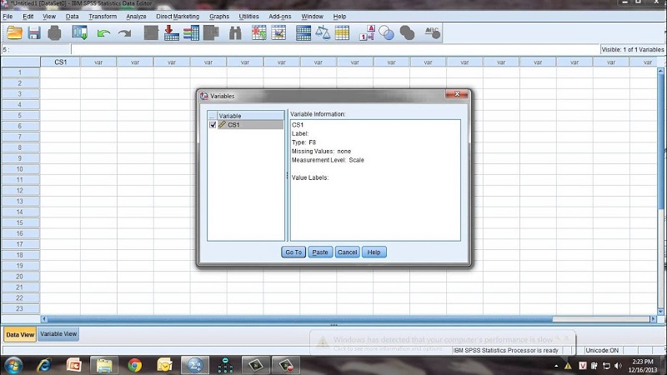Click the Show All Variables dark circles icon
The width and height of the screenshot is (667, 375).
pyautogui.click(x=407, y=32)
